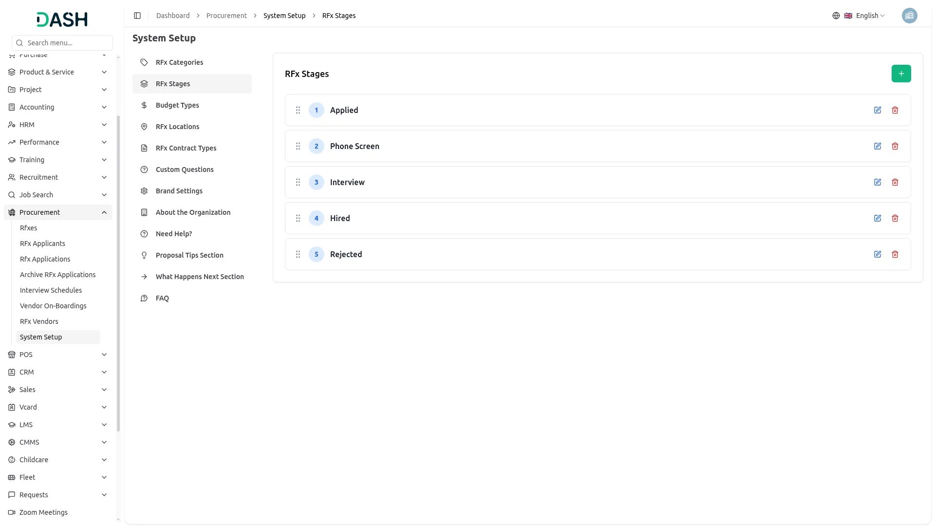Toggle the sidebar collapse icon
Image resolution: width=935 pixels, height=526 pixels.
coord(137,16)
